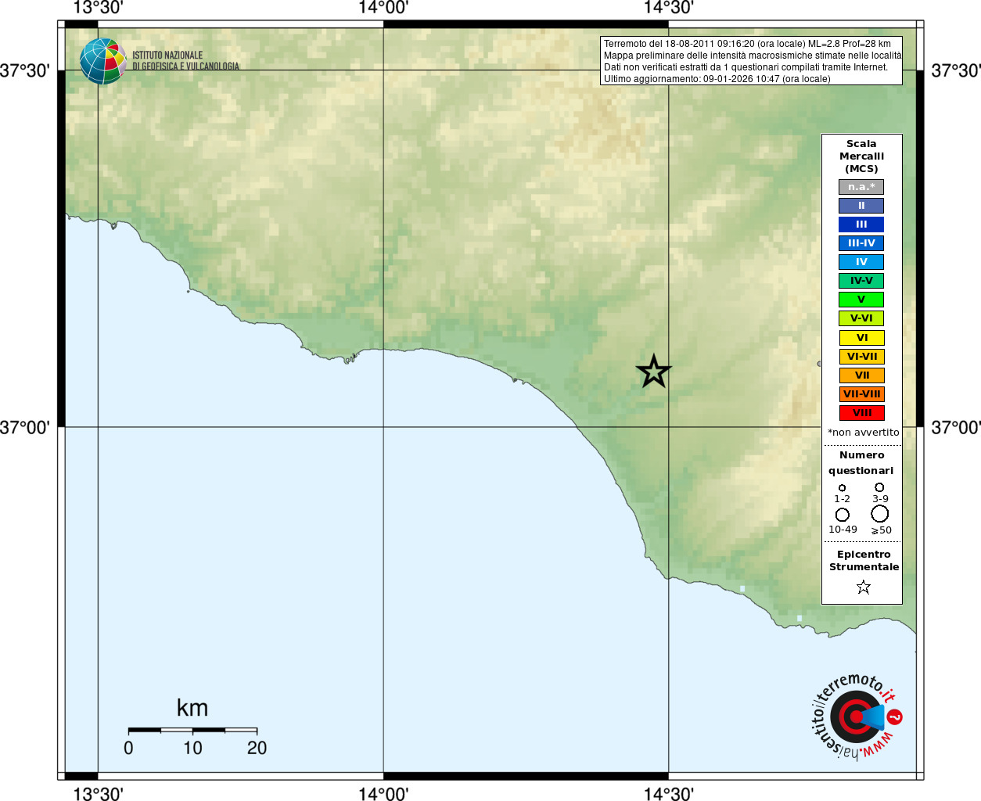The height and width of the screenshot is (801, 981).
Task: Click the VII-VIII legend swatch
Action: 861,394
